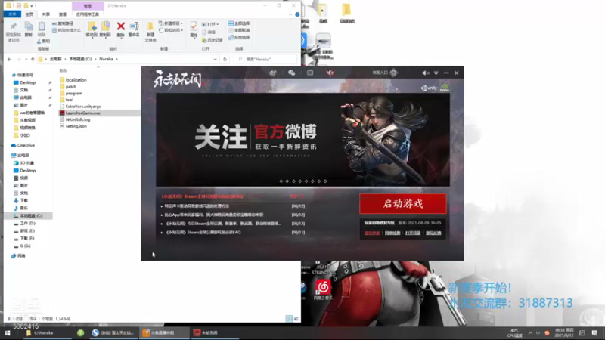Toggle the launcher sound mute speaker icon
The height and width of the screenshot is (340, 605).
425,73
